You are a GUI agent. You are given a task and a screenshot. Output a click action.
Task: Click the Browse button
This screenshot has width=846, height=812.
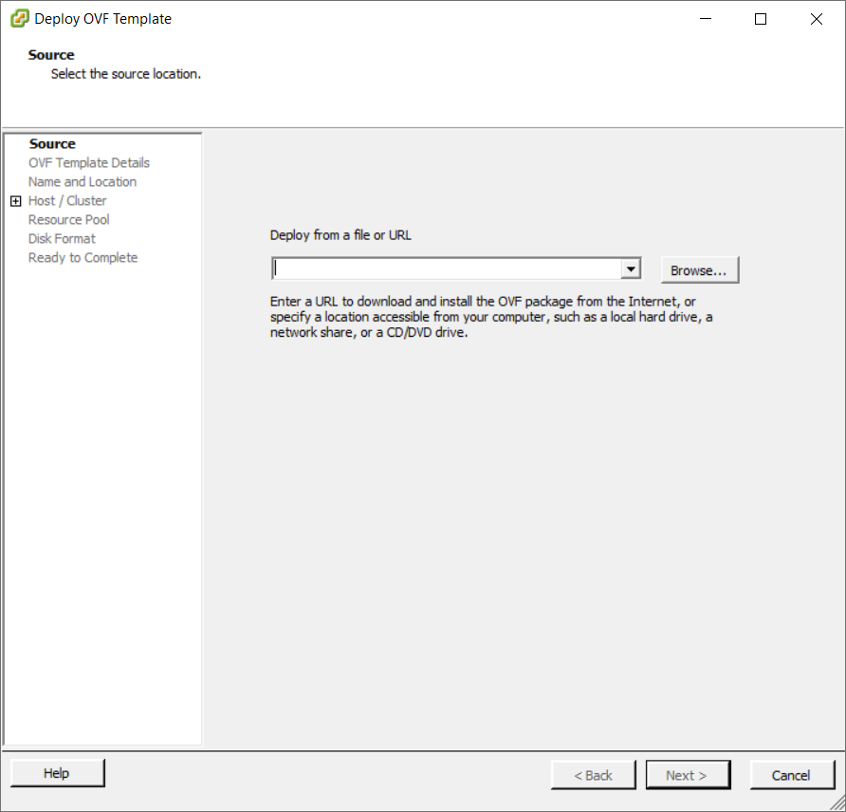point(699,269)
